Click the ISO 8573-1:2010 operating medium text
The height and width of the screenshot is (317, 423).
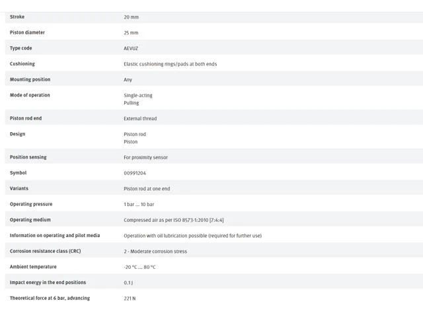173,220
